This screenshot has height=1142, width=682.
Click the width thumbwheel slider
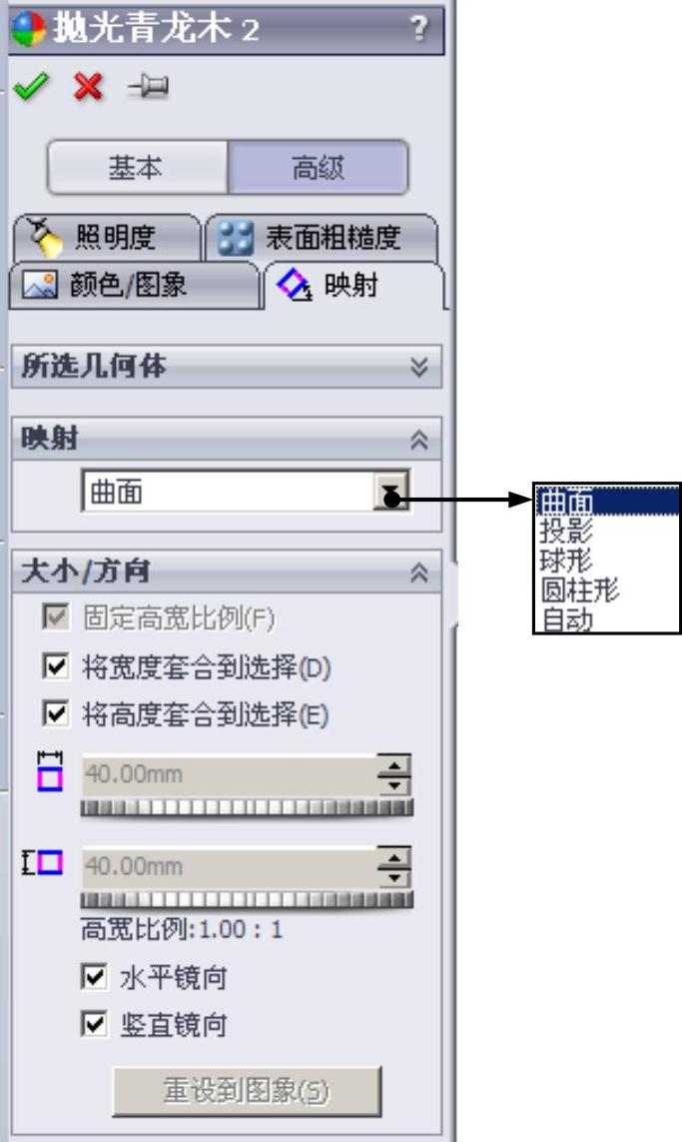(x=247, y=807)
